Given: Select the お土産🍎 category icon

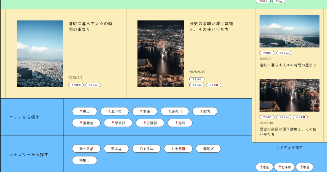Looking at the screenshot, I should pos(178,149).
